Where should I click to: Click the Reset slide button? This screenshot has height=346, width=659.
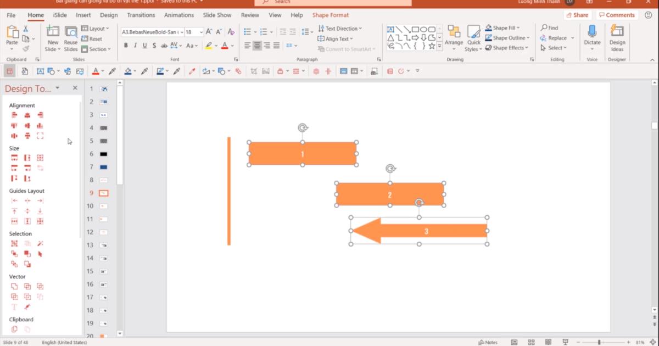pos(92,39)
